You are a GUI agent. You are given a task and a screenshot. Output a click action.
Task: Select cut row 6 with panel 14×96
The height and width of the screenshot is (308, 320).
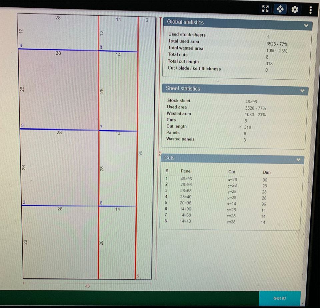pyautogui.click(x=231, y=209)
